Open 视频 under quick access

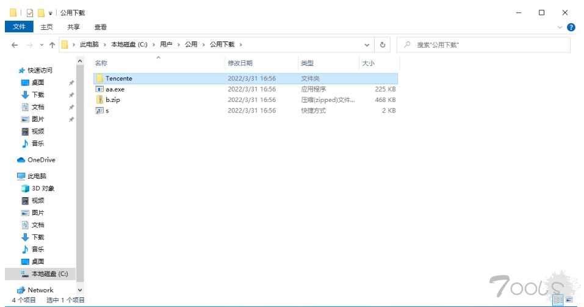coord(38,131)
